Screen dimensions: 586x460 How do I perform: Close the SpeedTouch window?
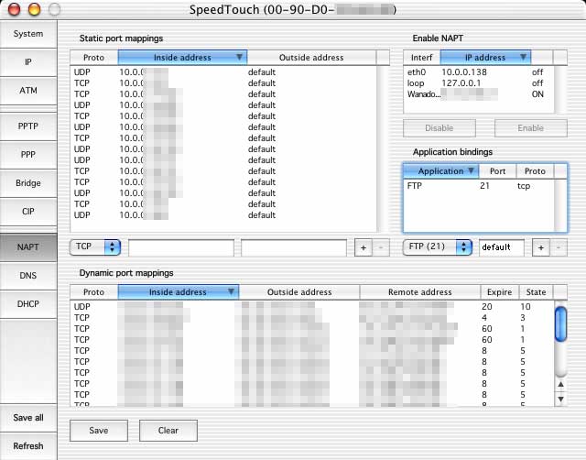pos(14,9)
